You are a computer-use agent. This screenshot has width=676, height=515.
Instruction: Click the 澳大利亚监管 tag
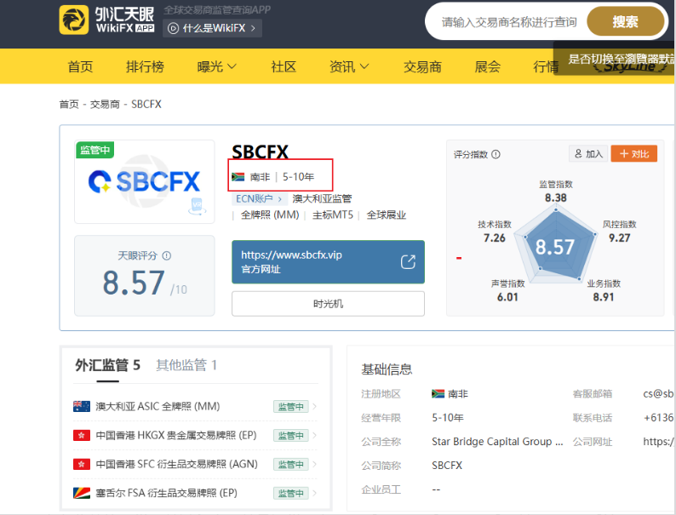(x=322, y=198)
